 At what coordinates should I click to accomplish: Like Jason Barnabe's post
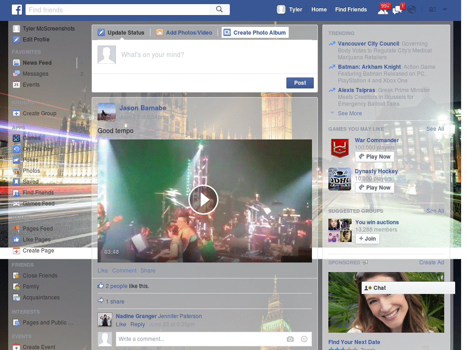pyautogui.click(x=103, y=271)
